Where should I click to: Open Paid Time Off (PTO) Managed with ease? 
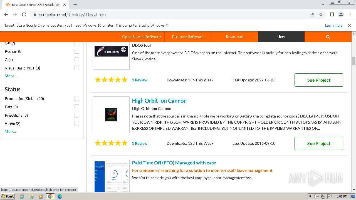[x=174, y=163]
